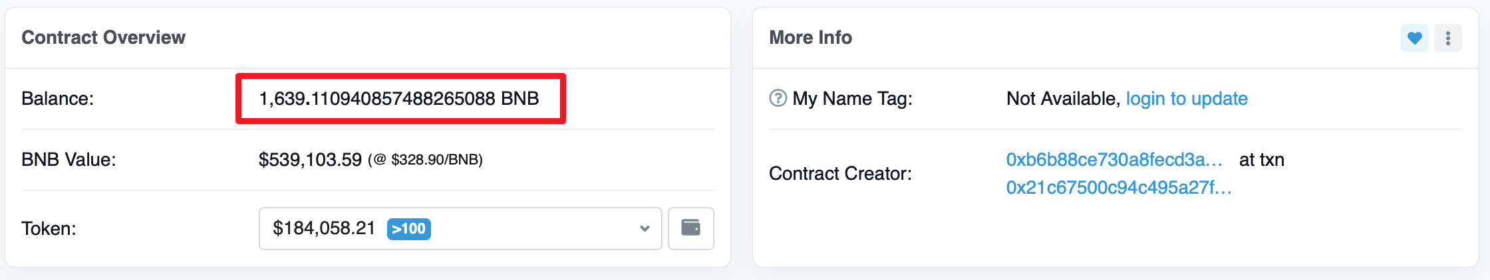This screenshot has height=280, width=1490.
Task: Click the 'Balance:' row label
Action: (x=57, y=99)
